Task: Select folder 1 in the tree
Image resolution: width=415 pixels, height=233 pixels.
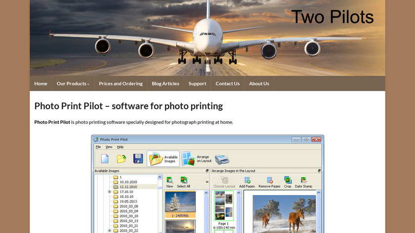Action: tap(118, 177)
